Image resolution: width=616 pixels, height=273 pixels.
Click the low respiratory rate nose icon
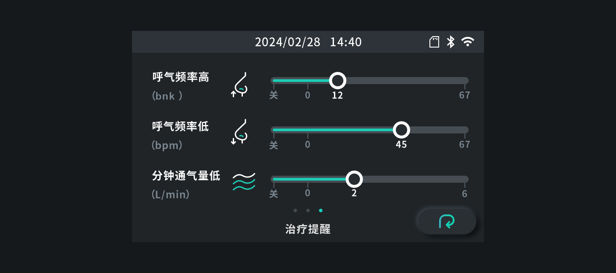(240, 132)
